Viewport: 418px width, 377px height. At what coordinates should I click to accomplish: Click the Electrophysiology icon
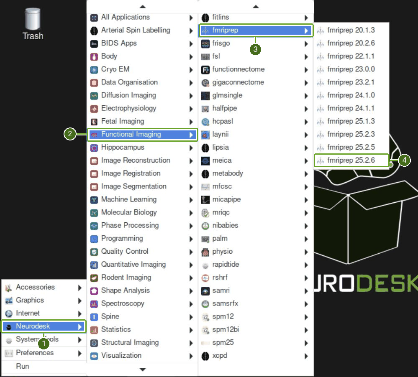pyautogui.click(x=94, y=109)
